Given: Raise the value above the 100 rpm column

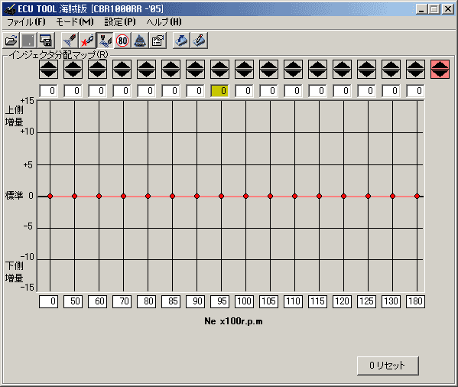Looking at the screenshot, I should (x=245, y=65).
